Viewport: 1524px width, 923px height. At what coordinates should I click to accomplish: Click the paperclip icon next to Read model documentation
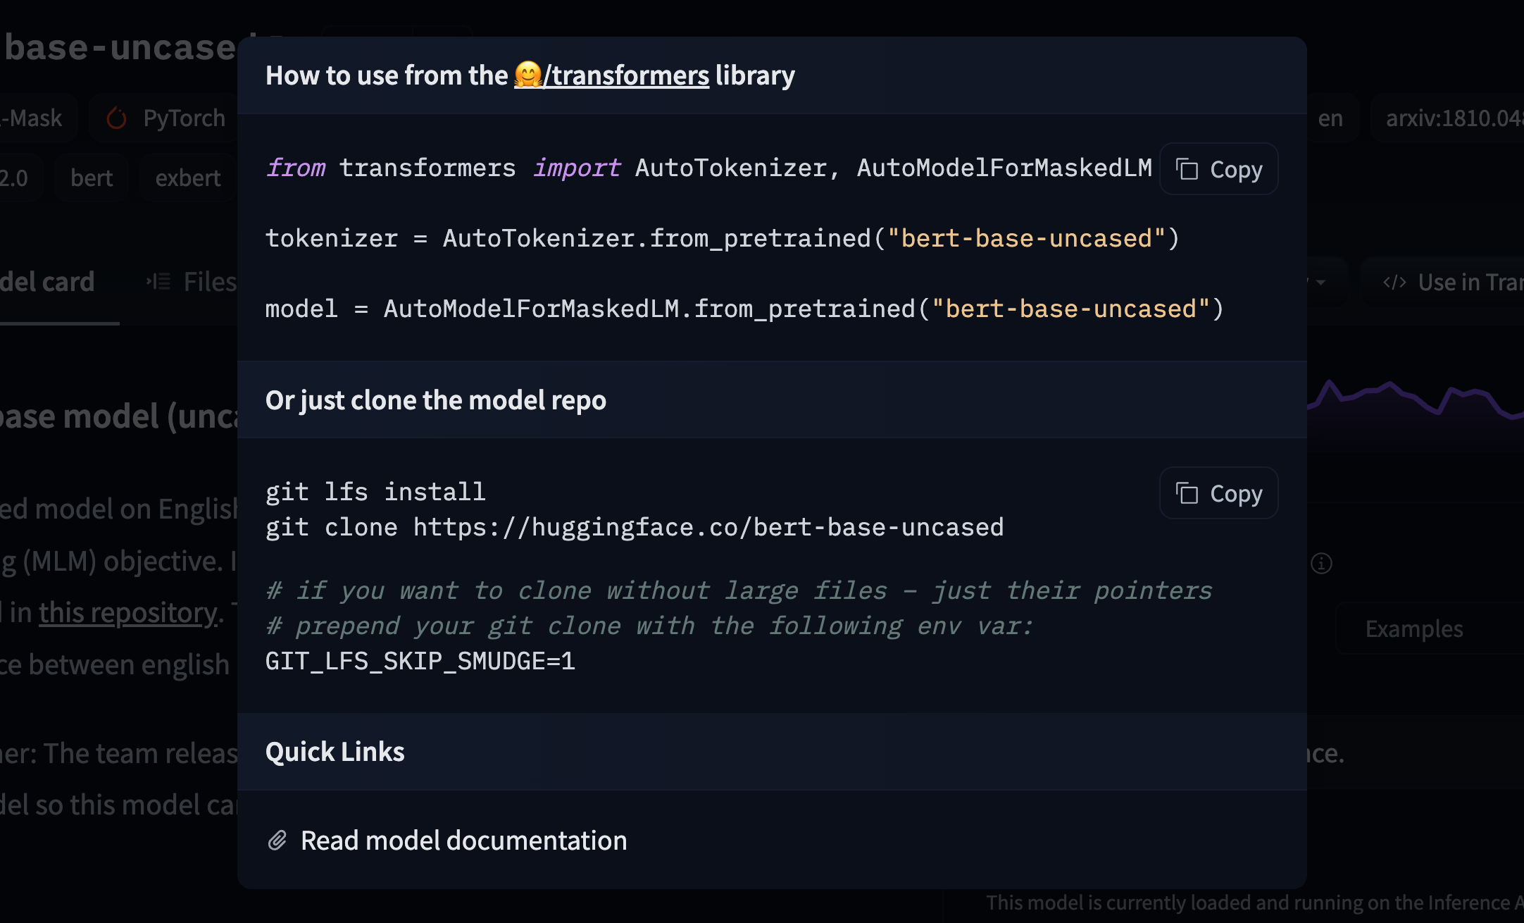pyautogui.click(x=278, y=840)
